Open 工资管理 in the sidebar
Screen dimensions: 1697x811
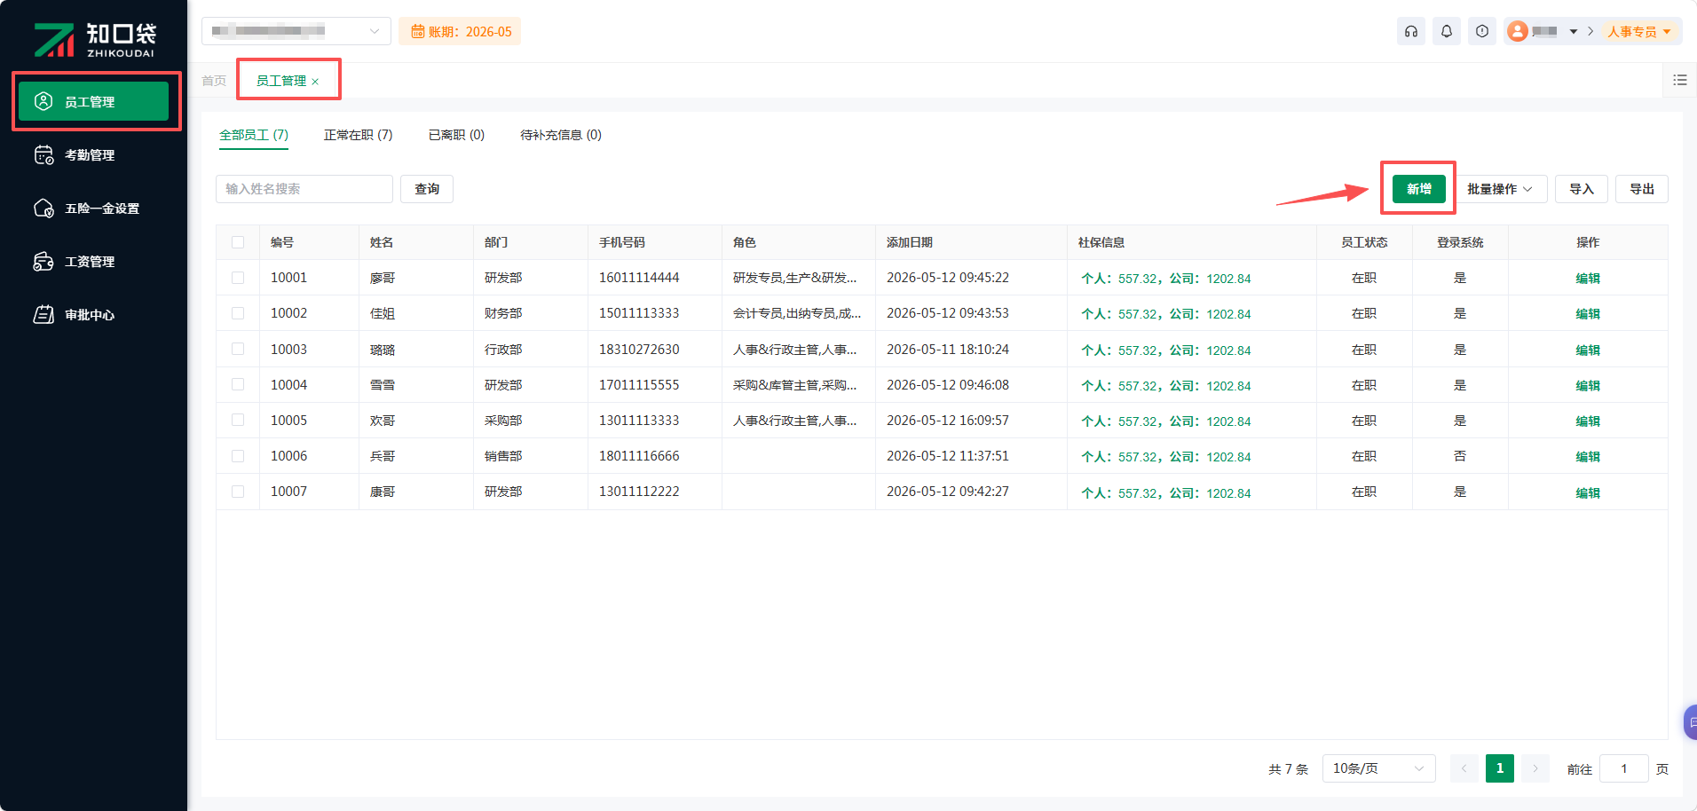pyautogui.click(x=93, y=262)
